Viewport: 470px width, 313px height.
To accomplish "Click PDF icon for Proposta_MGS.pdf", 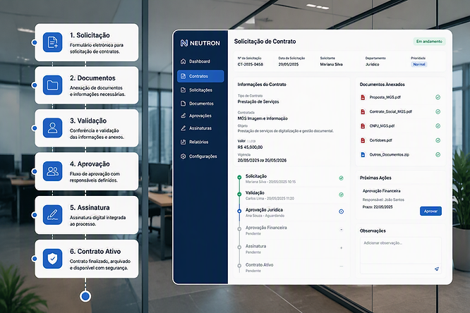I will tap(363, 97).
